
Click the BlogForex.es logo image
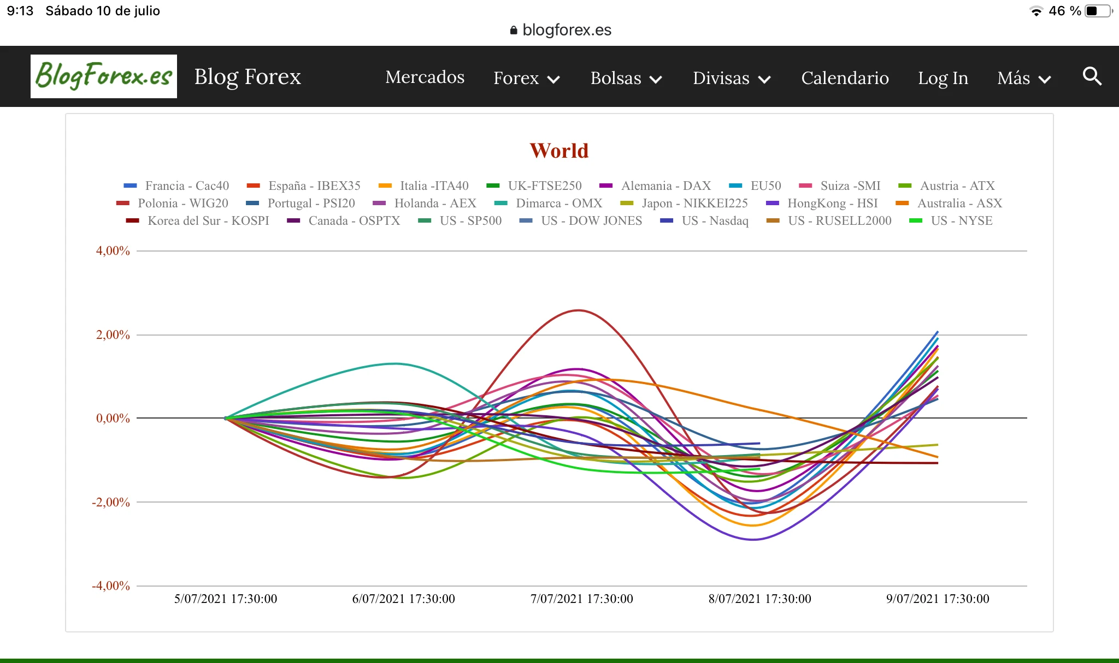click(x=104, y=76)
